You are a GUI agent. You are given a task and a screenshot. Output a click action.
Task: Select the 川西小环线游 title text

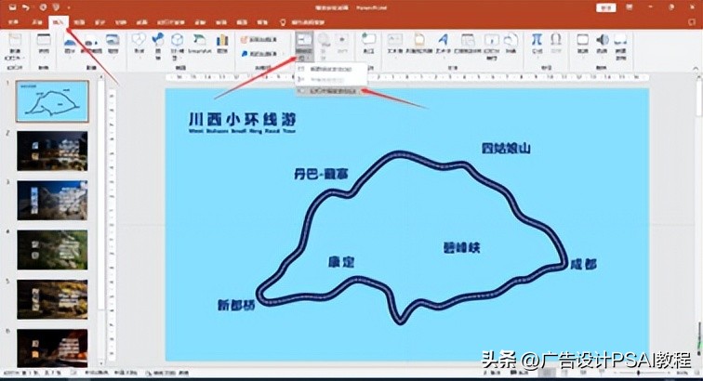[242, 120]
